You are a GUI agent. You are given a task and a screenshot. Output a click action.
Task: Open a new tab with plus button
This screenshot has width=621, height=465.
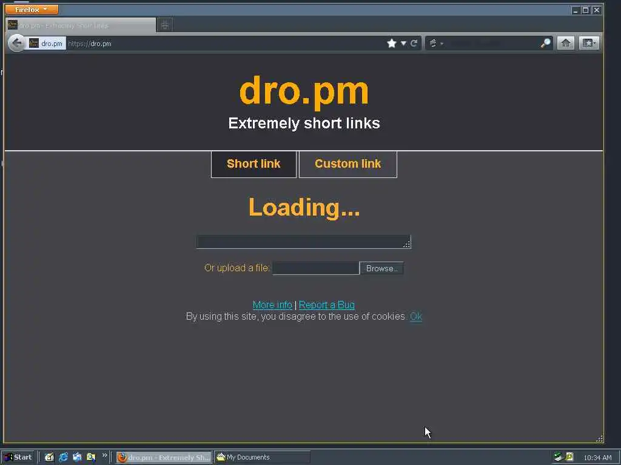coord(165,25)
